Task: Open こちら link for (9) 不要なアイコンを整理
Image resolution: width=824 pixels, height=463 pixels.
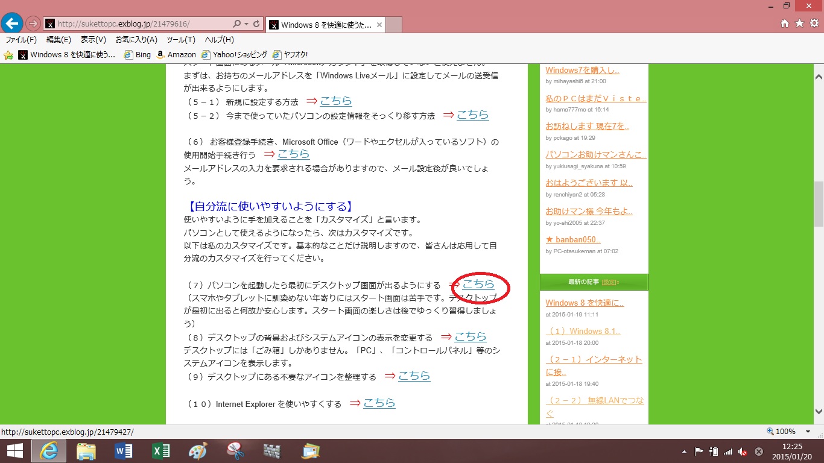Action: [x=414, y=376]
